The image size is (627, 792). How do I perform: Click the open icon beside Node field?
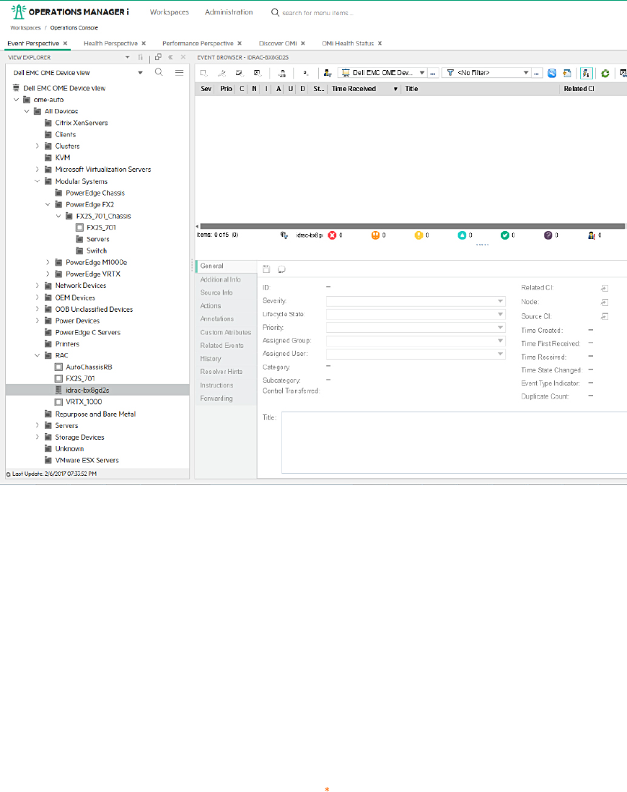click(605, 303)
